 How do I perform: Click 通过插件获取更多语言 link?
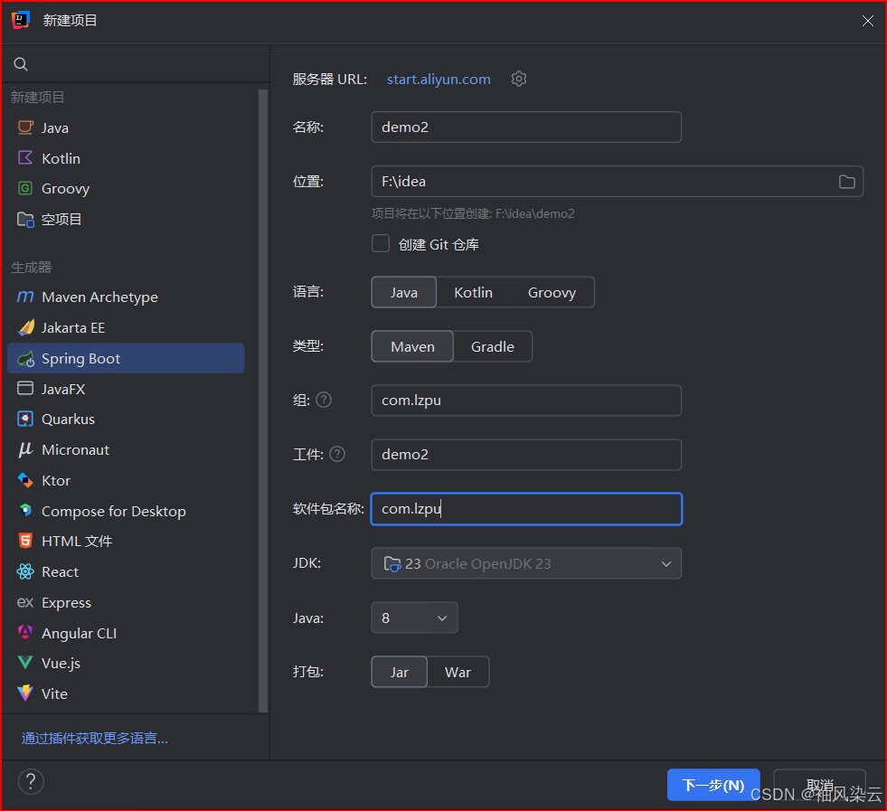(94, 739)
